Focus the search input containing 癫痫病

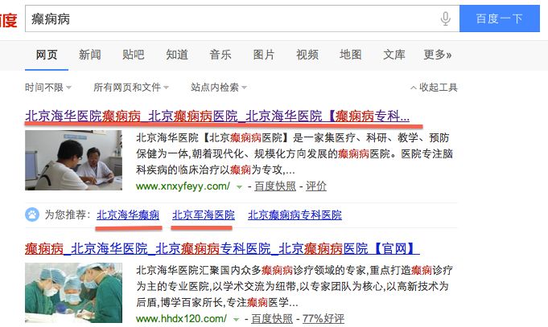pyautogui.click(x=242, y=18)
